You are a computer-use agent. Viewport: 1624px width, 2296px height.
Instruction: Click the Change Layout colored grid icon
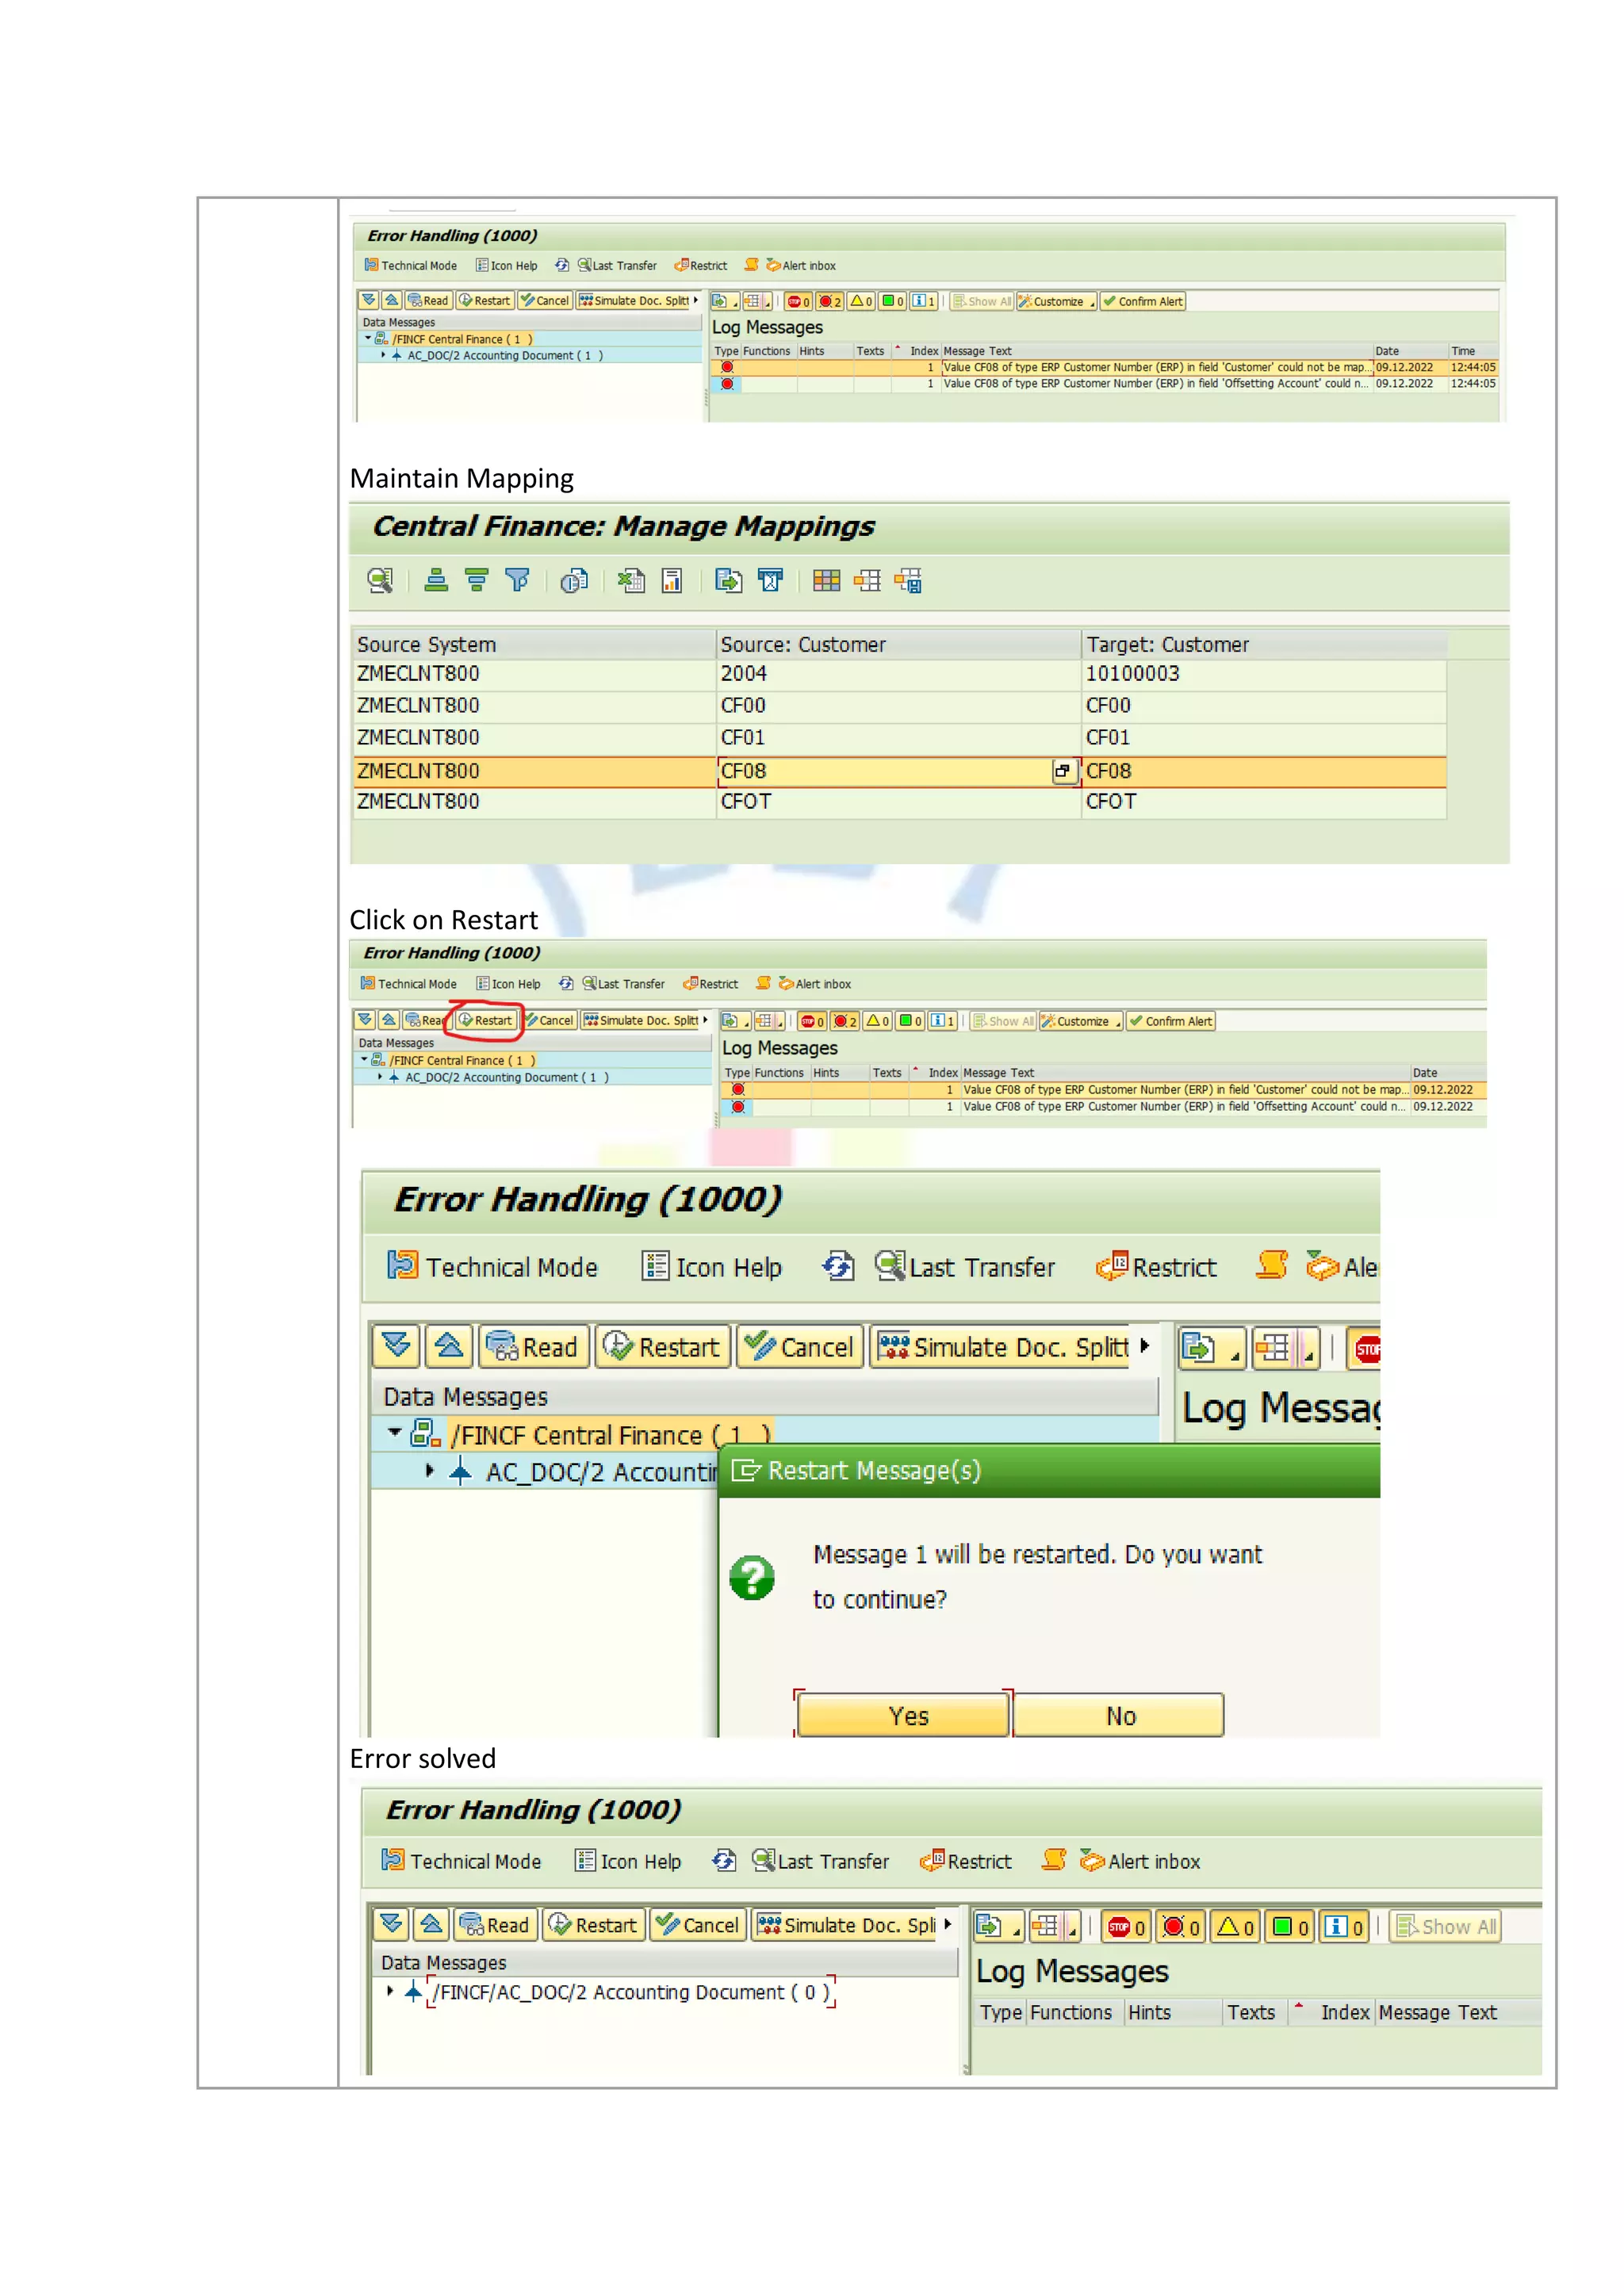coord(826,580)
